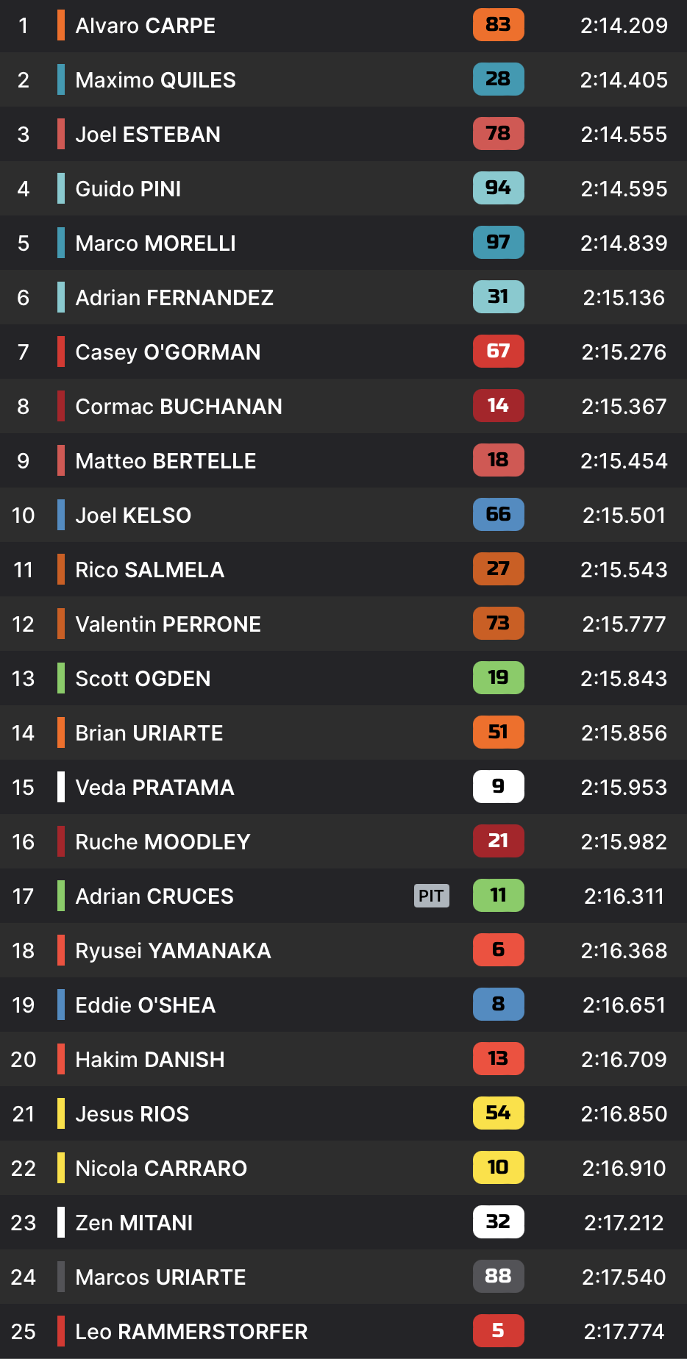Click the gray number 88 badge
The image size is (687, 1359).
(x=498, y=1277)
